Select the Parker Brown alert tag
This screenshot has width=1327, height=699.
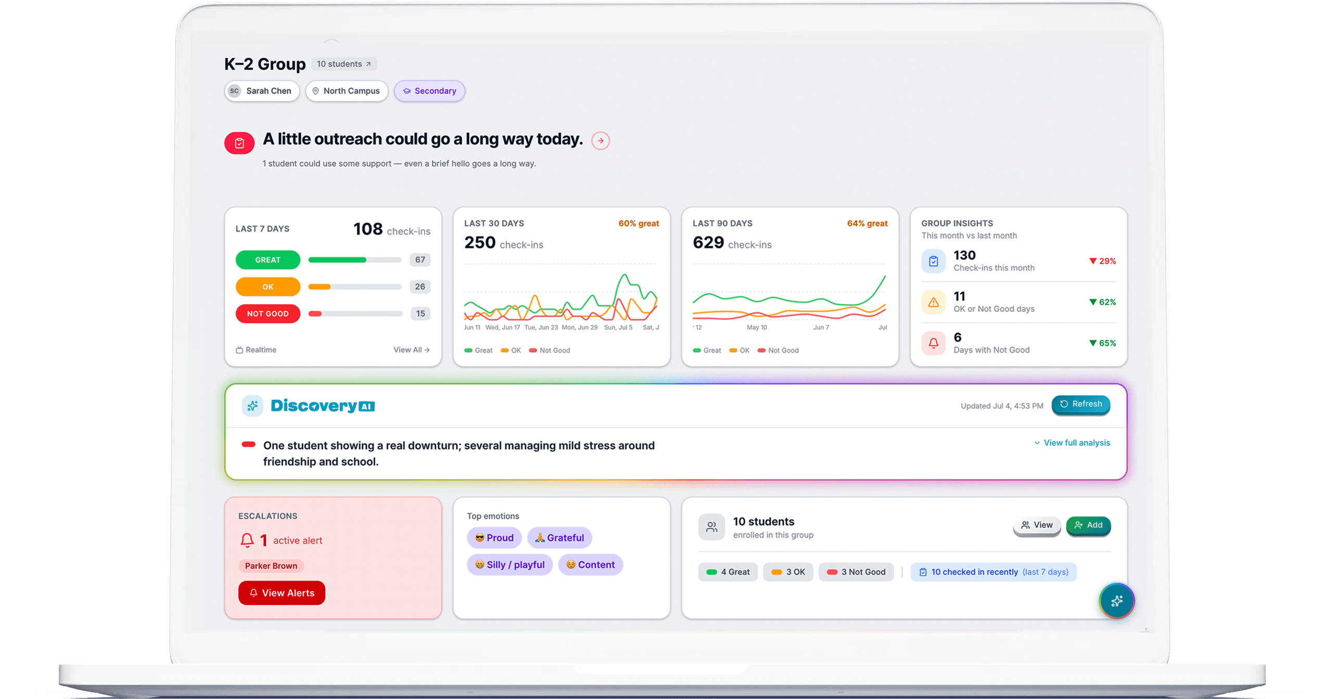coord(271,566)
